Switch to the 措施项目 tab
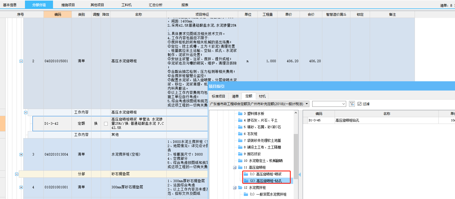Viewport: 455px width, 199px height. coord(68,5)
